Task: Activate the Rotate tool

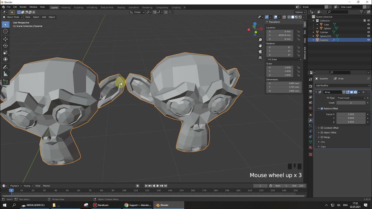Action: (x=5, y=46)
